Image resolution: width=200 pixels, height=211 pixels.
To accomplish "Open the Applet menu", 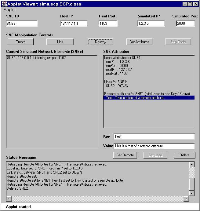I will click(9, 10).
